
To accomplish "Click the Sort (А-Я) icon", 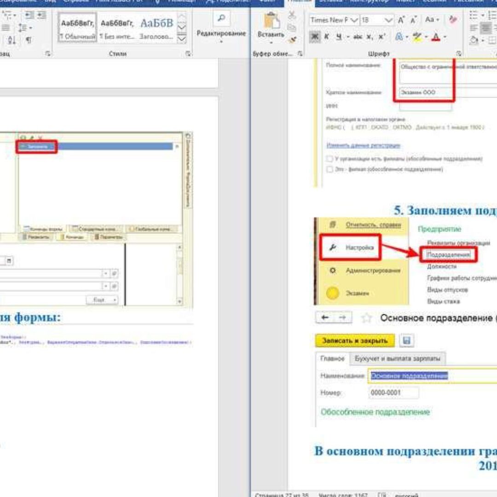I will click(12, 40).
